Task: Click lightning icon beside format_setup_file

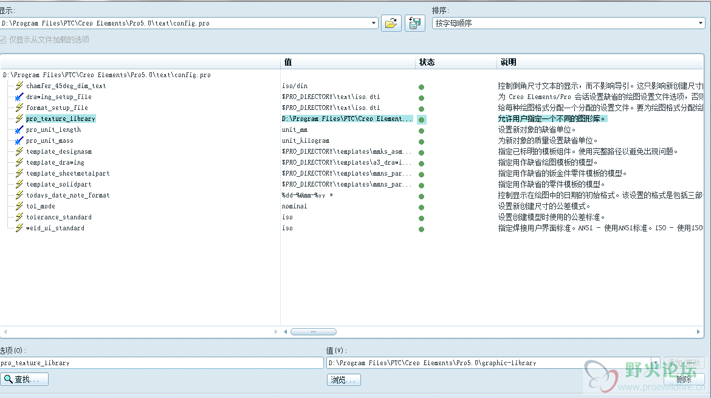Action: [x=19, y=108]
